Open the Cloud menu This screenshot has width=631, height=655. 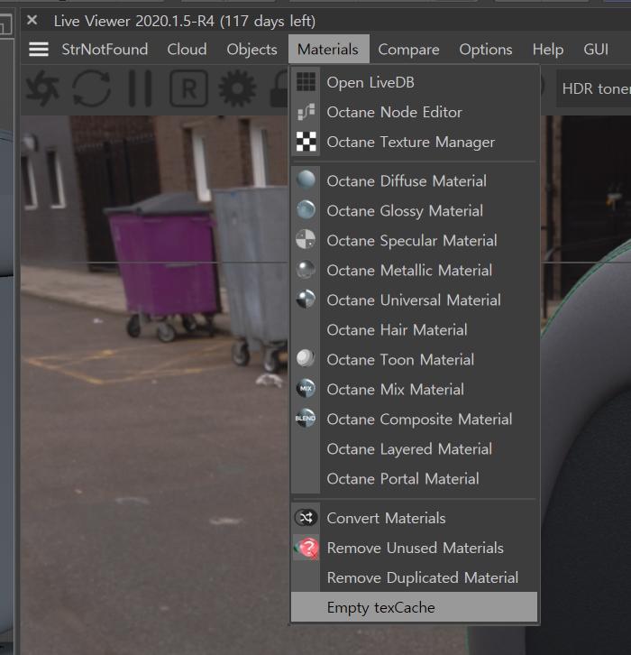click(187, 50)
